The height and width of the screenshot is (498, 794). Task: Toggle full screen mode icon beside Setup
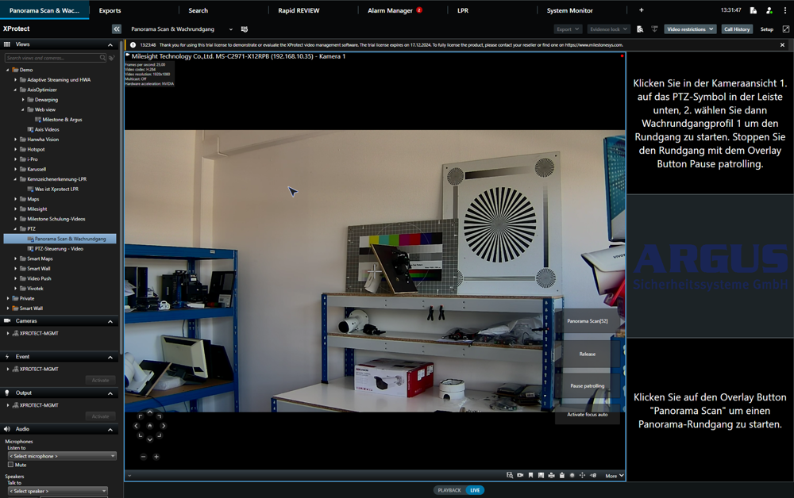(786, 29)
